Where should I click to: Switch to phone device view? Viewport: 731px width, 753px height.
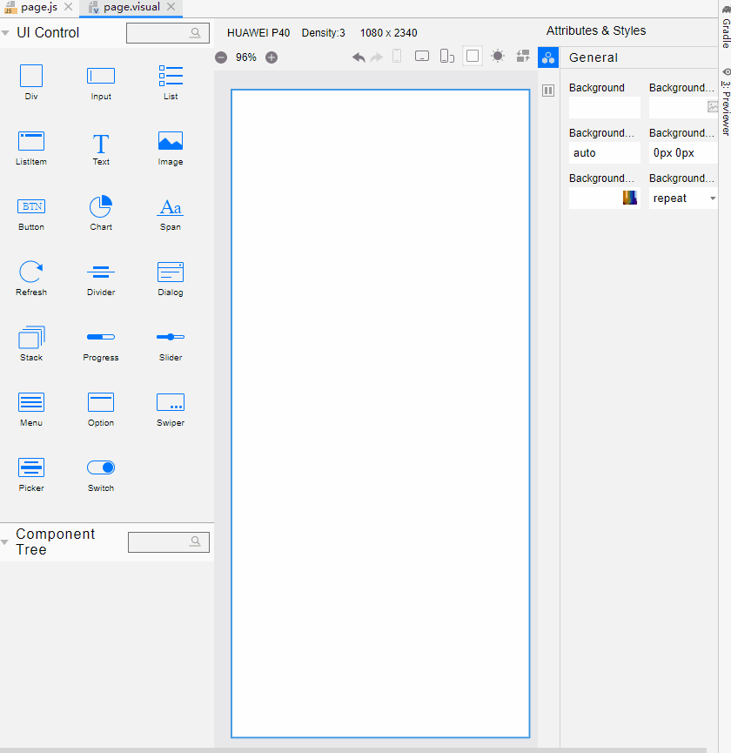click(397, 57)
